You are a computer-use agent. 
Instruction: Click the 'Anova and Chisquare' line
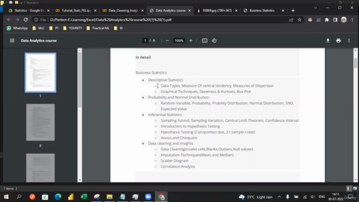pyautogui.click(x=179, y=138)
